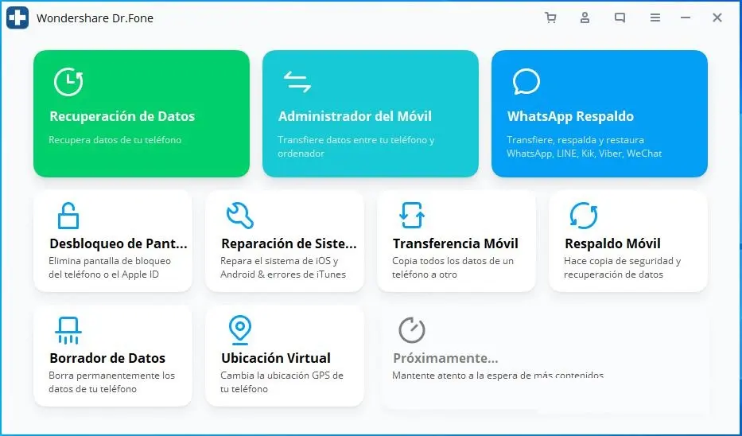Open the feedback message icon

pos(620,18)
